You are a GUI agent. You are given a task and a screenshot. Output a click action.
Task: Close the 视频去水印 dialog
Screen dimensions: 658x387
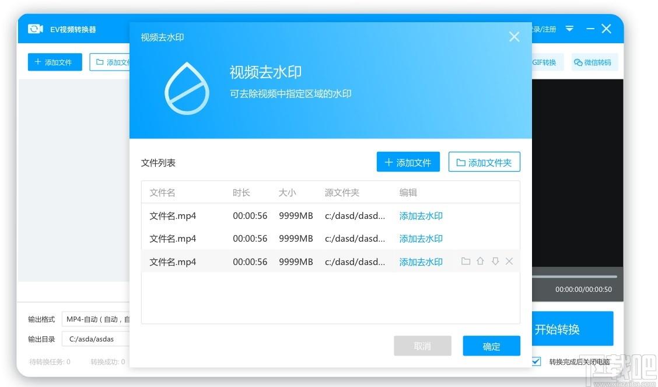514,37
